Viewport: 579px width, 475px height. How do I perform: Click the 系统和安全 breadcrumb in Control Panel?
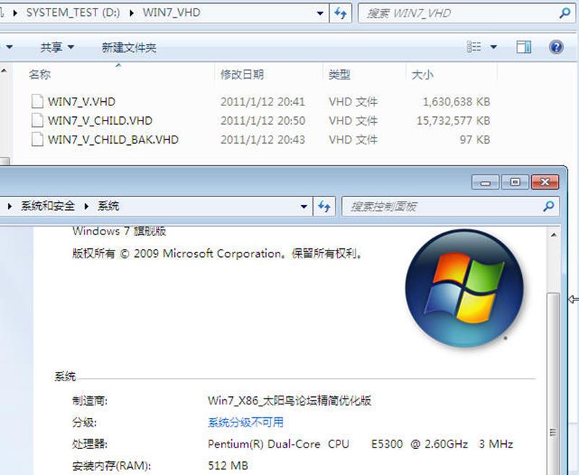(48, 206)
